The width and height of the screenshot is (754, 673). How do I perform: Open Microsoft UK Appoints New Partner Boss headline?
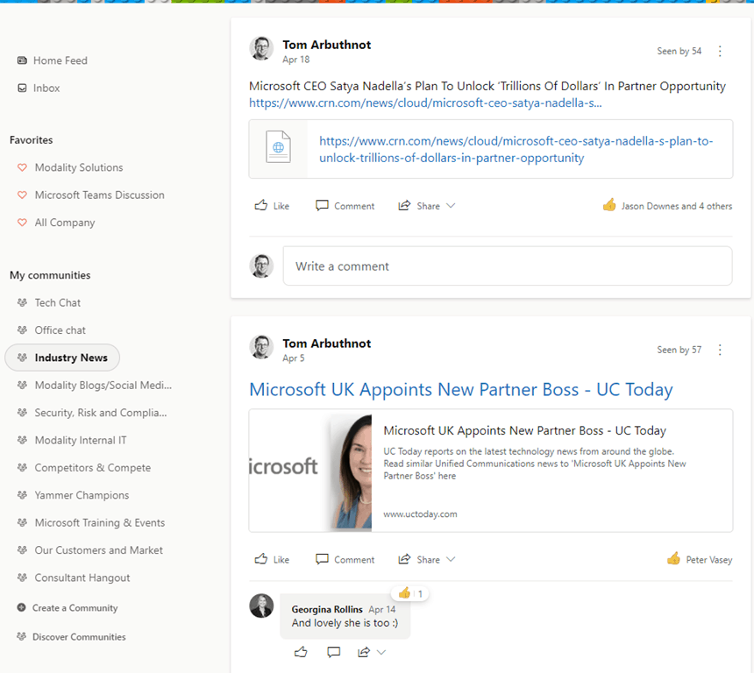click(x=460, y=389)
